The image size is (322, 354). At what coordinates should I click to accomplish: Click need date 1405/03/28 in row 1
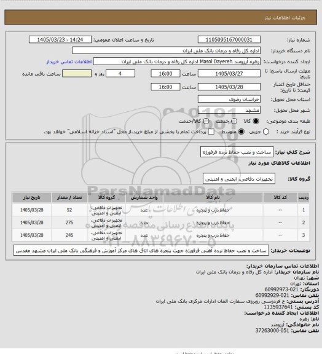coord(31,210)
